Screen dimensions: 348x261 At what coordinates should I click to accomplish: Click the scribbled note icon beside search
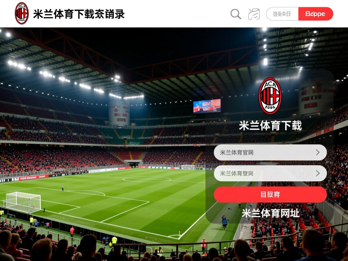(x=254, y=14)
